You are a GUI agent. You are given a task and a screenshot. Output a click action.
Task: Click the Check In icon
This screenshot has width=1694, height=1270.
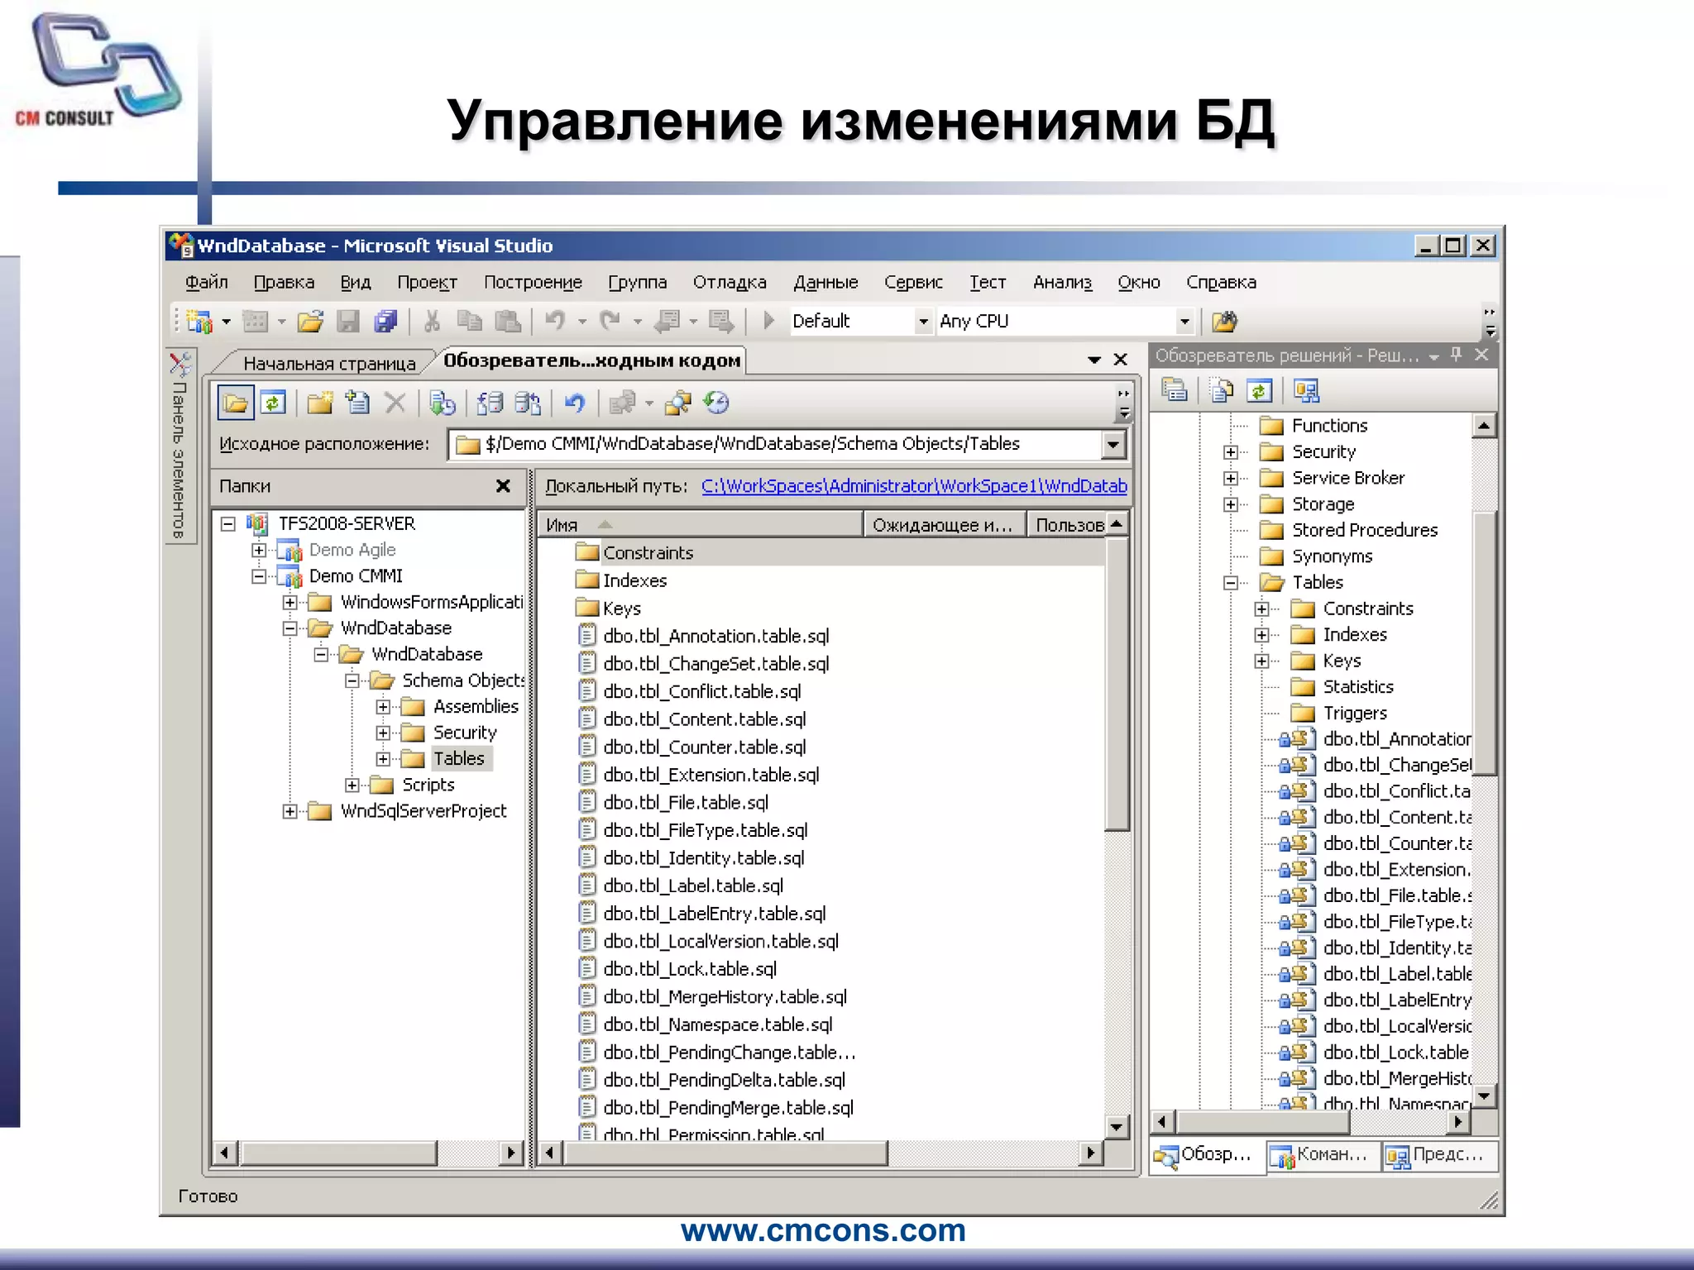point(528,403)
